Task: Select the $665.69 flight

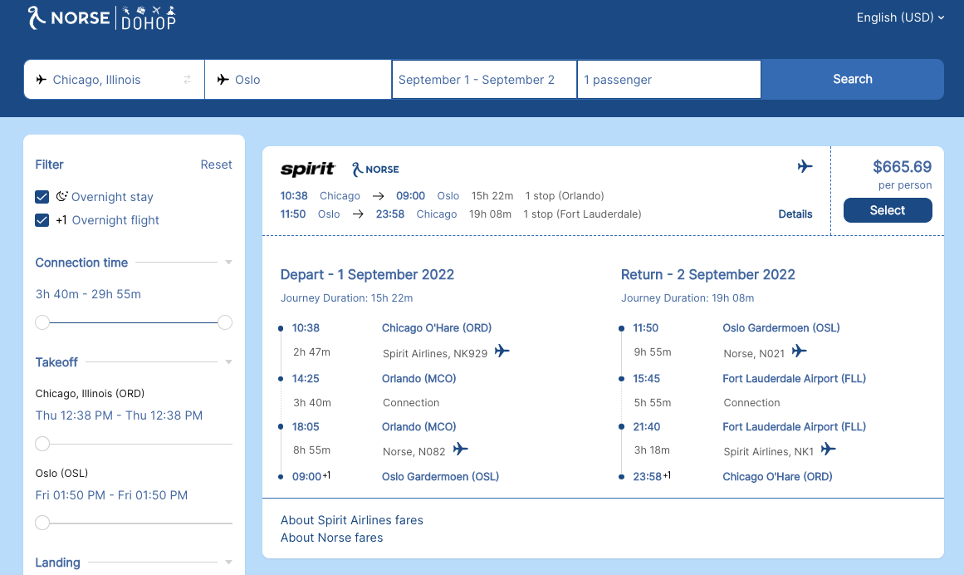Action: coord(887,210)
